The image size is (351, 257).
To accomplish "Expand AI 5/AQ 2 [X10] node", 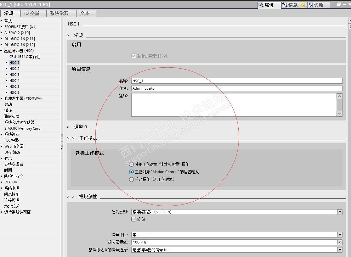I will [1, 33].
